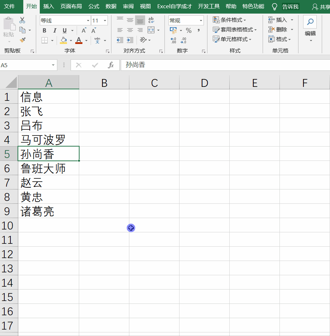
Task: Click the 告诉我 search box
Action: [x=290, y=7]
